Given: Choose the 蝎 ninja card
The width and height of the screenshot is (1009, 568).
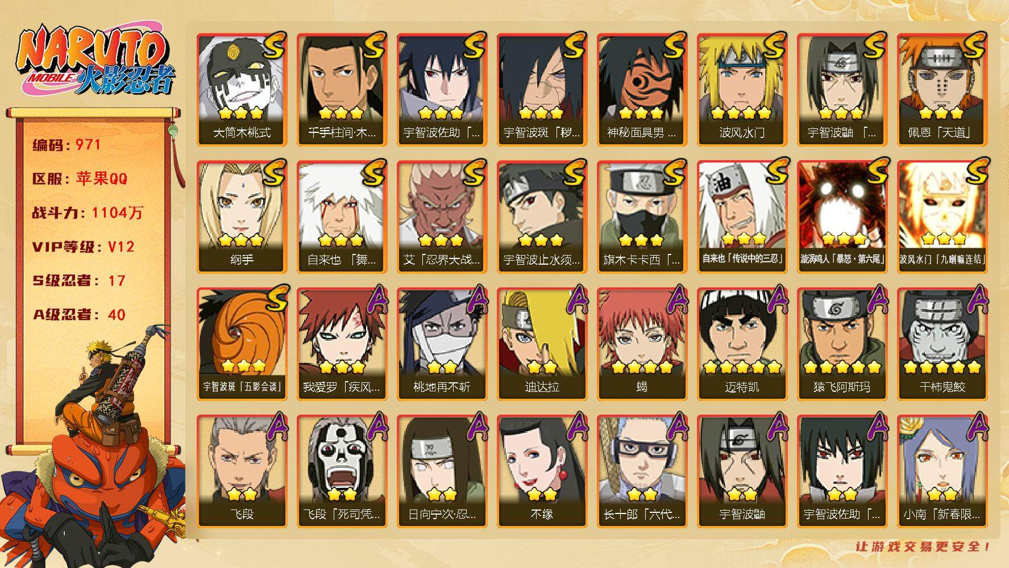Looking at the screenshot, I should [642, 344].
